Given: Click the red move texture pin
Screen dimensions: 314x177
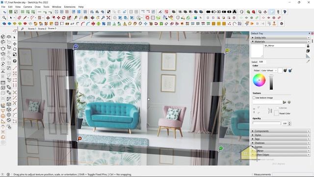Looking at the screenshot, I should (79, 139).
